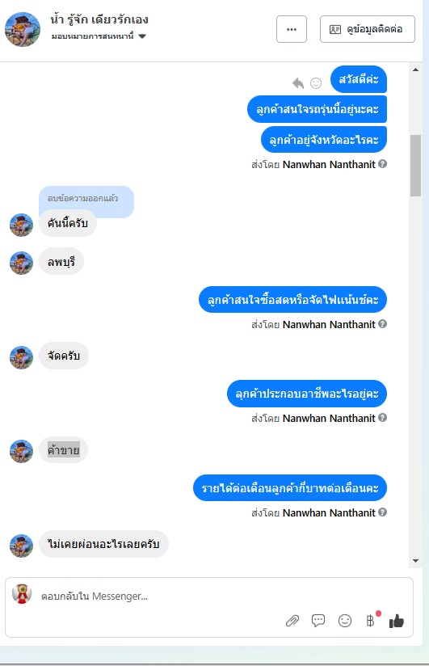Click the attach file paperclip icon
The image size is (429, 666).
tap(292, 621)
